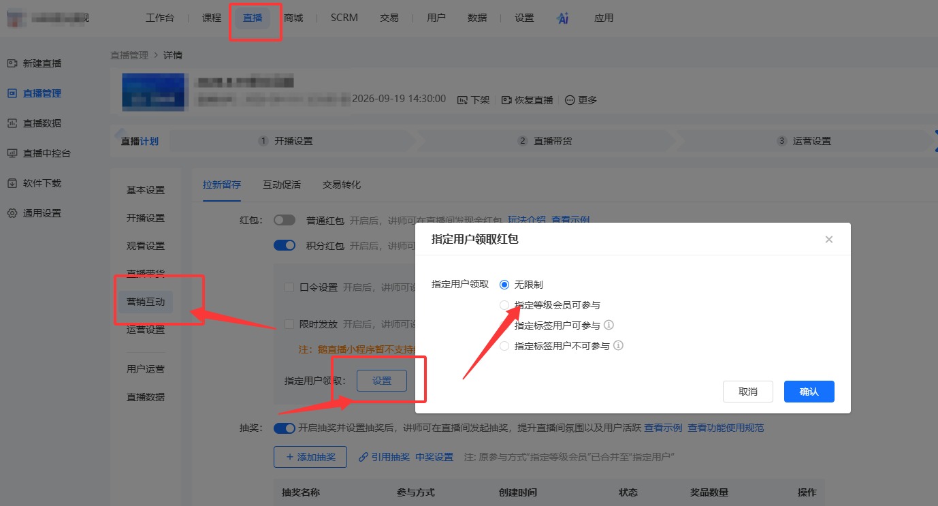938x506 pixels.
Task: Open 通用设置 from the sidebar
Action: click(x=34, y=213)
